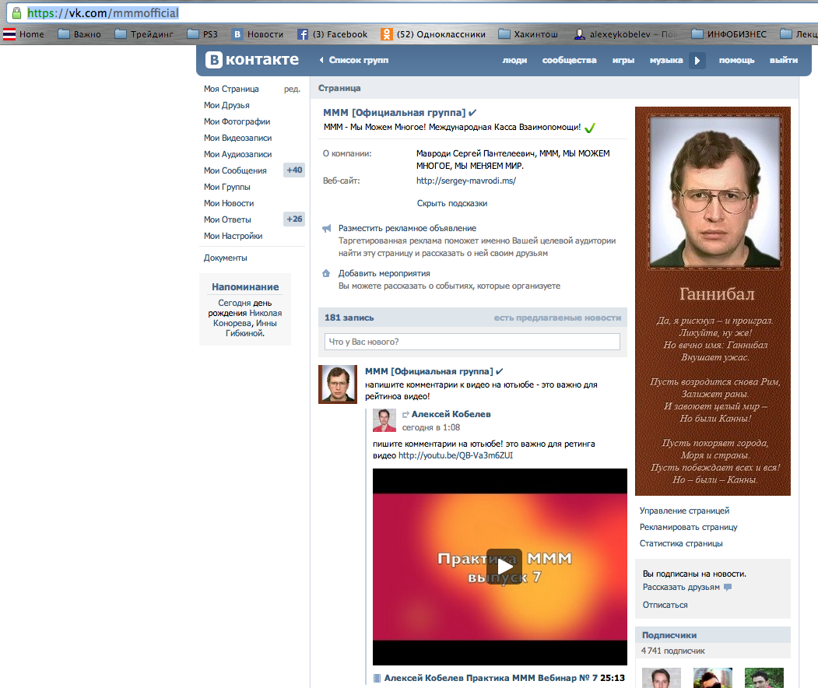Open the Home bookmark with flag icon

tap(23, 34)
